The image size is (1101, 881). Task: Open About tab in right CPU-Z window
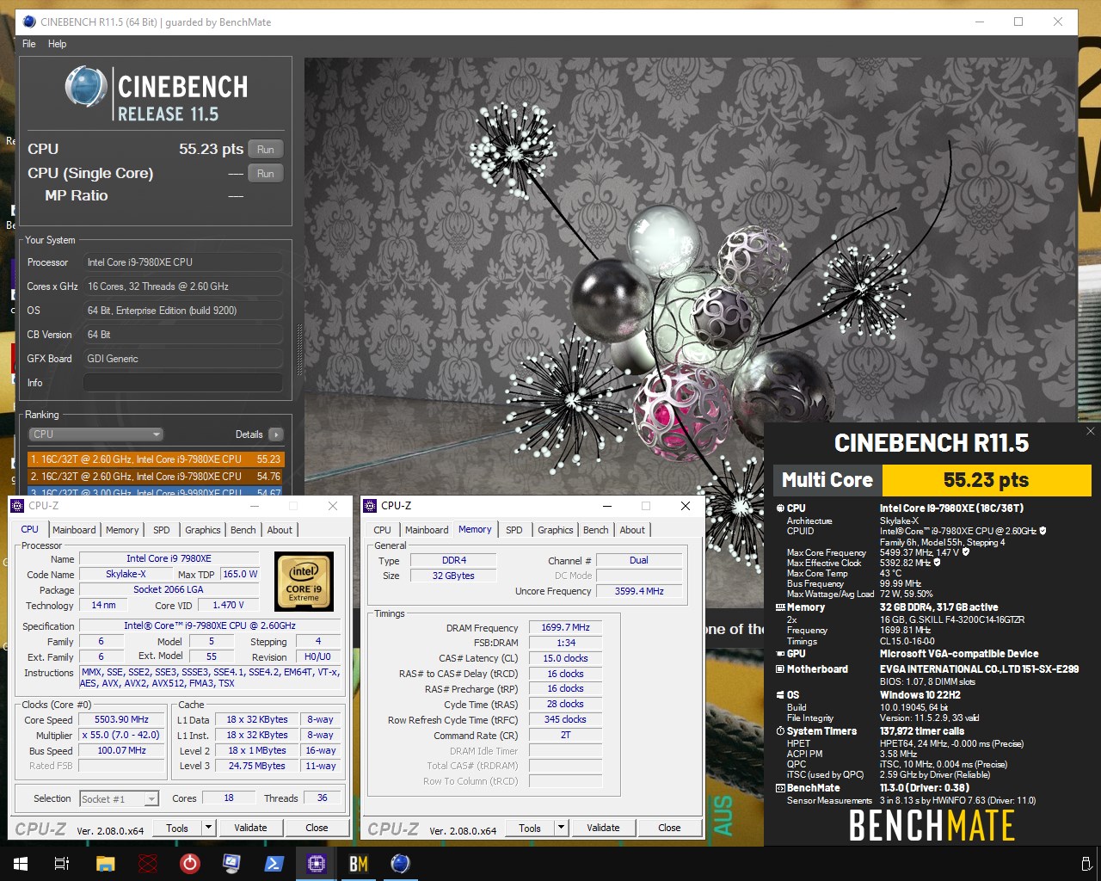coord(632,530)
